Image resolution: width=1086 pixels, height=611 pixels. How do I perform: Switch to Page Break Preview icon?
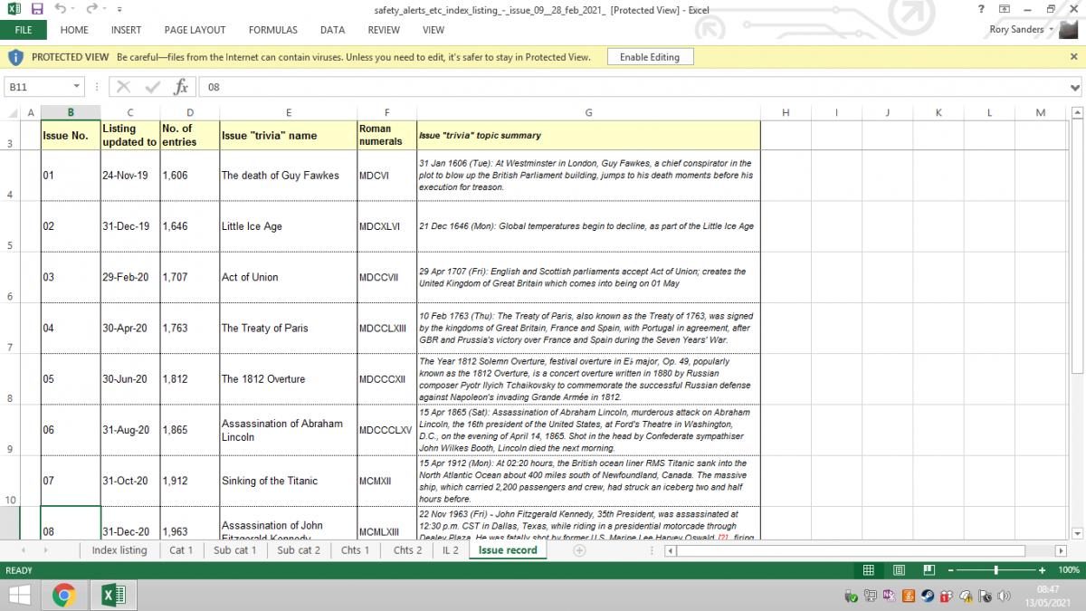pyautogui.click(x=929, y=570)
